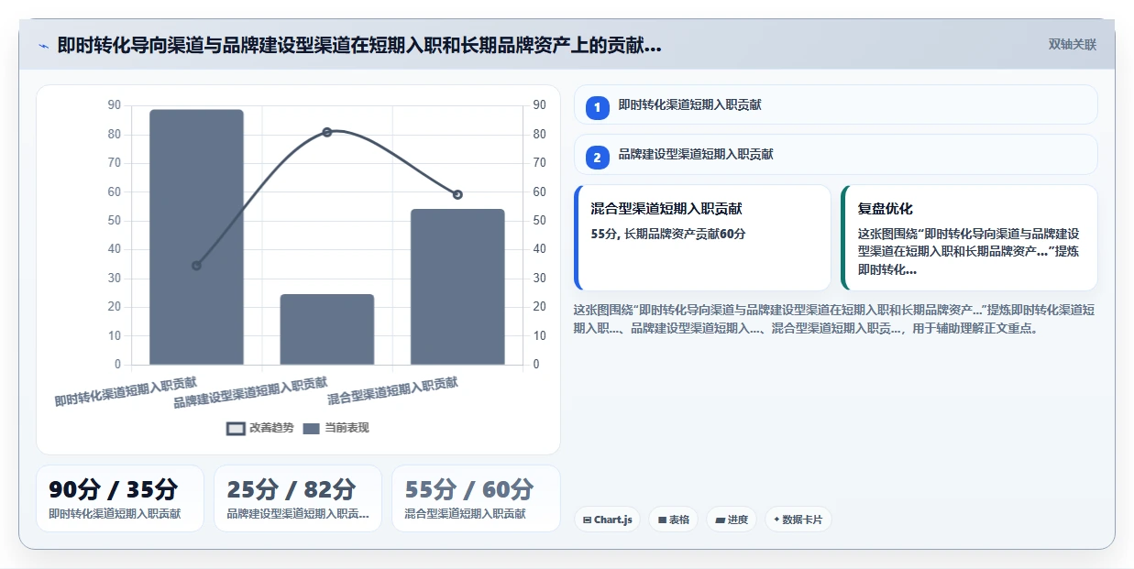Click the icon inside Chart.js tag
1134x569 pixels.
click(587, 520)
